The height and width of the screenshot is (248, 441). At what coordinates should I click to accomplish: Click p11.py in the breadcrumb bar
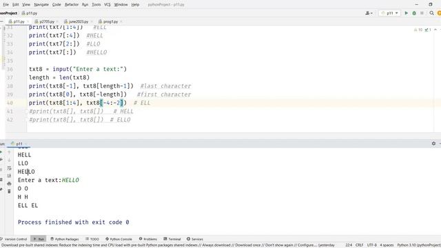pyautogui.click(x=29, y=13)
